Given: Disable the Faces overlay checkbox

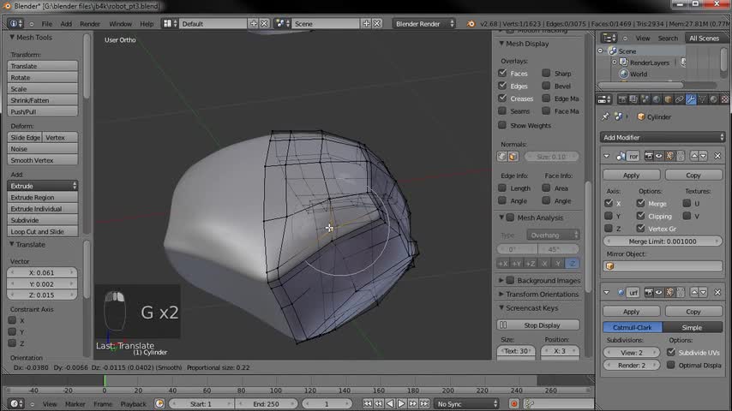Looking at the screenshot, I should coord(503,74).
